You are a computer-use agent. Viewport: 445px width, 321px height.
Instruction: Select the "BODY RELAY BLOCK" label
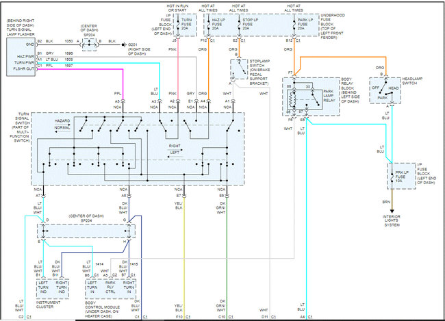(347, 84)
